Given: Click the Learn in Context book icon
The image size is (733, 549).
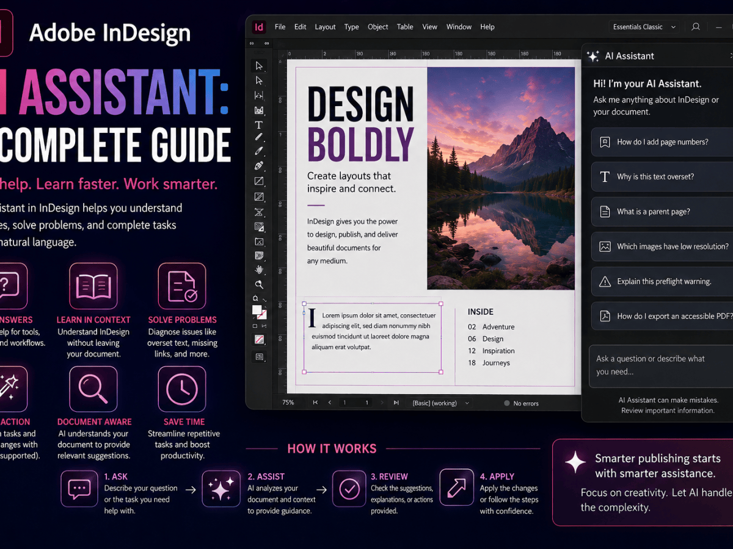Looking at the screenshot, I should click(93, 286).
